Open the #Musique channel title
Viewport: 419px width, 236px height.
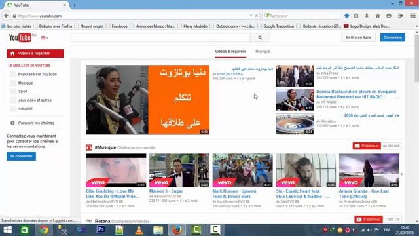(x=105, y=147)
